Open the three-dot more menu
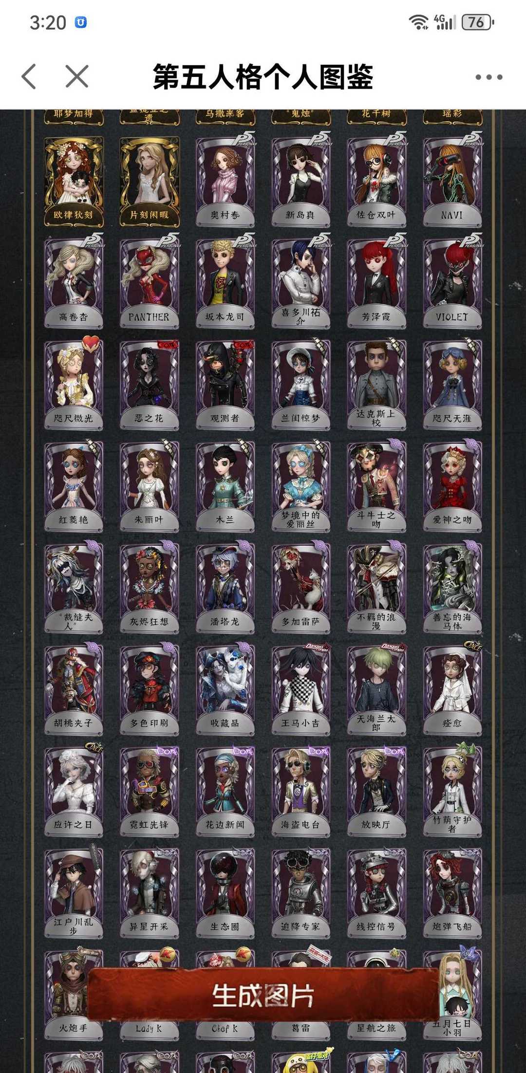 pos(488,77)
